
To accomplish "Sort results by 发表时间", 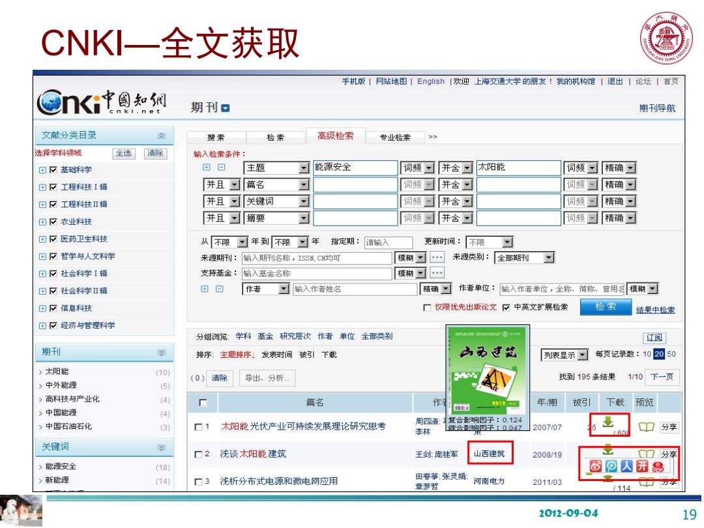I will click(276, 355).
